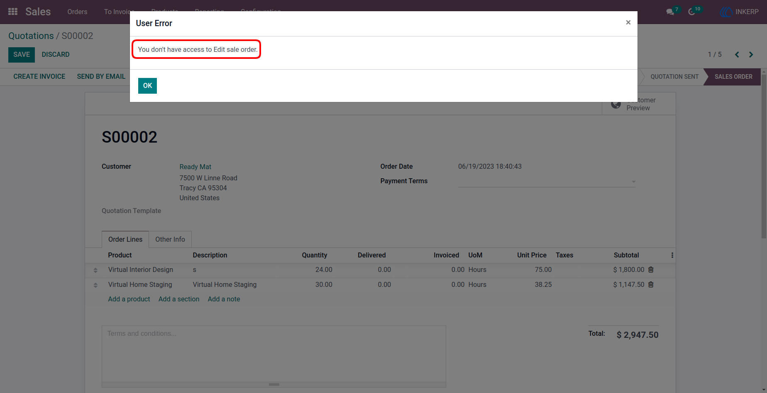The height and width of the screenshot is (393, 767).
Task: Click OK in the User Error dialog
Action: pos(147,86)
